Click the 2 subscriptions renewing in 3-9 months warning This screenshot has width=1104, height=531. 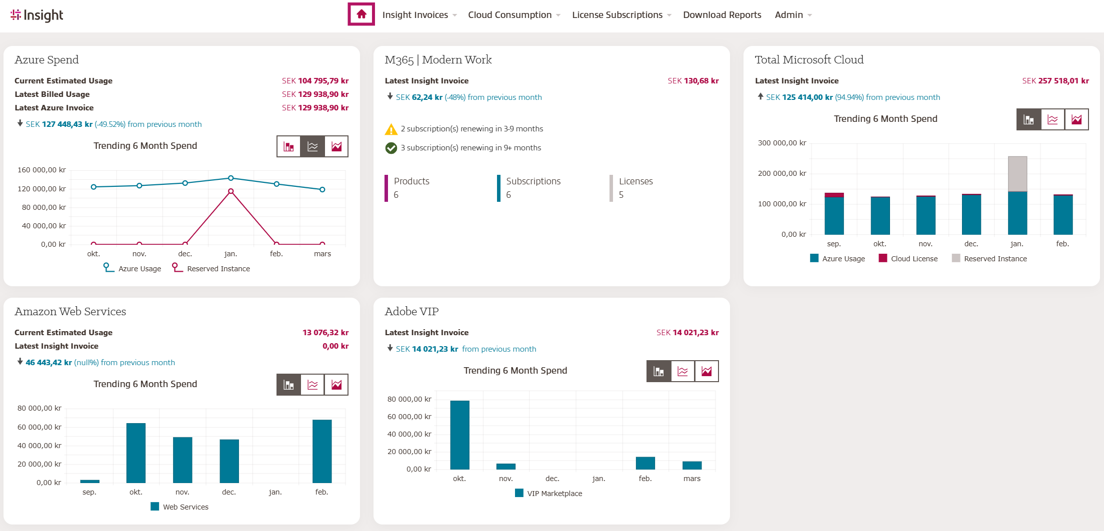(471, 129)
